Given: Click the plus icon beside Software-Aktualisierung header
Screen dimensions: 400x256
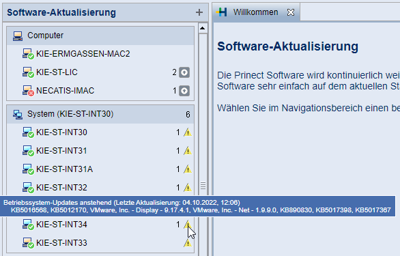Looking at the screenshot, I should [x=199, y=12].
